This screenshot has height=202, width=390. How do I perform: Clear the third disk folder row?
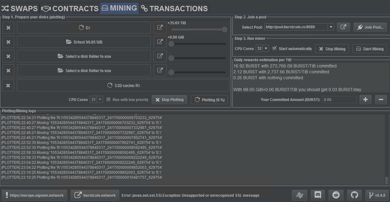[x=8, y=56]
